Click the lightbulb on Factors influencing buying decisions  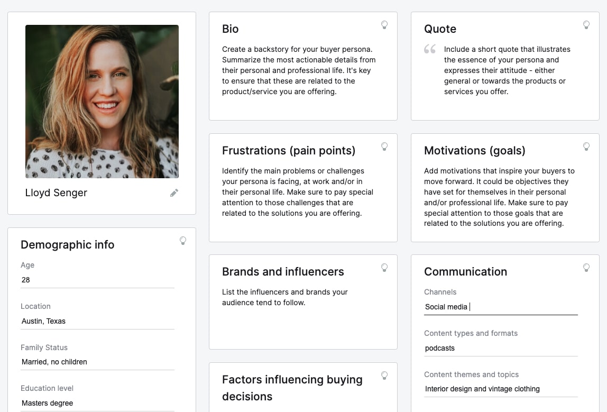coord(384,376)
